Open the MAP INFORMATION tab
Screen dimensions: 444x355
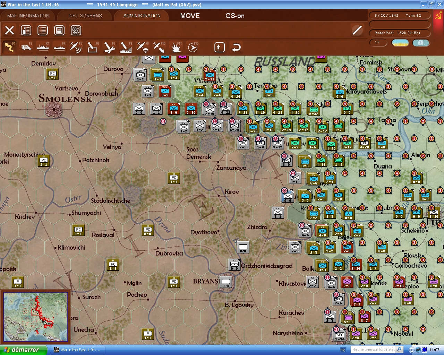point(28,16)
